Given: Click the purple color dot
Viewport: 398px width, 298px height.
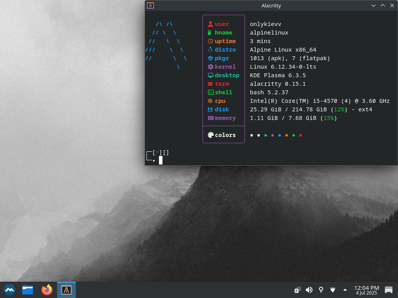Looking at the screenshot, I should click(272, 135).
